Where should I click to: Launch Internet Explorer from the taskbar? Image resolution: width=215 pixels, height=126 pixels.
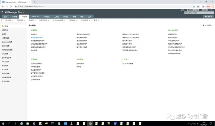(21, 123)
